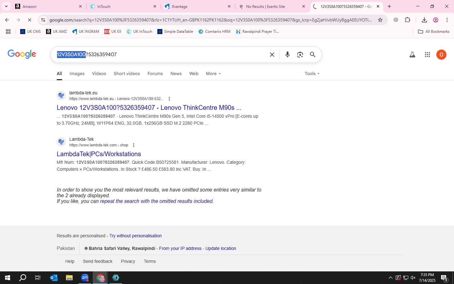The height and width of the screenshot is (284, 454).
Task: Open Lenovo ThinkCentre M90s result link
Action: pyautogui.click(x=149, y=108)
